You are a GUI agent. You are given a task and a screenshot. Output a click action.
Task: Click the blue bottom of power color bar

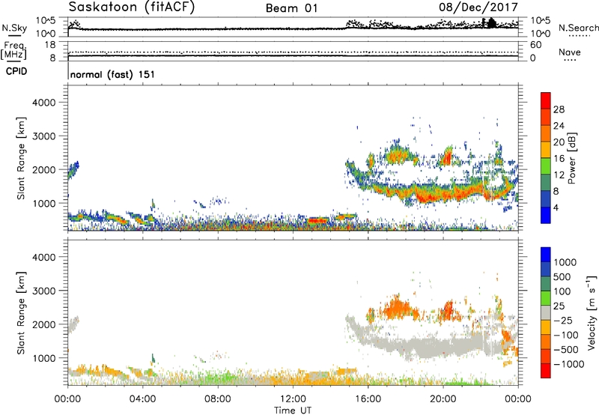coord(546,215)
